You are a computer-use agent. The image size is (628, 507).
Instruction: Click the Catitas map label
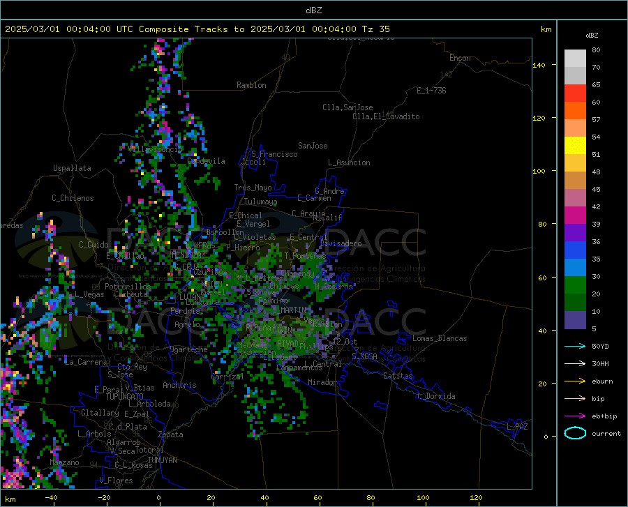pos(398,376)
